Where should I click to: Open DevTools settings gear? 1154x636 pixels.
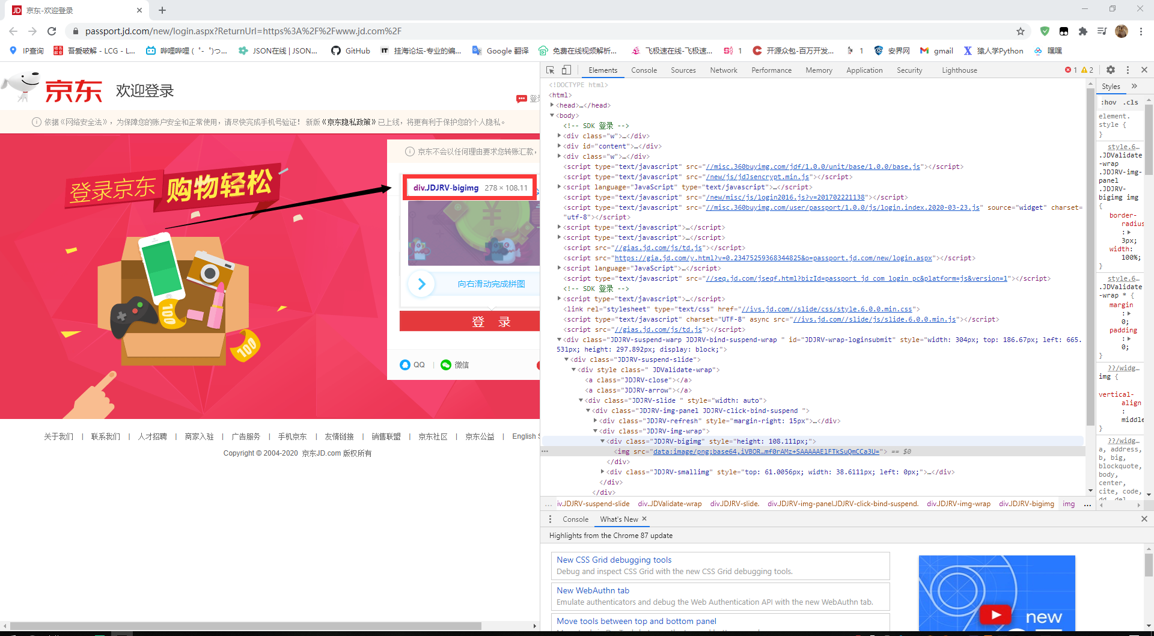(x=1111, y=70)
